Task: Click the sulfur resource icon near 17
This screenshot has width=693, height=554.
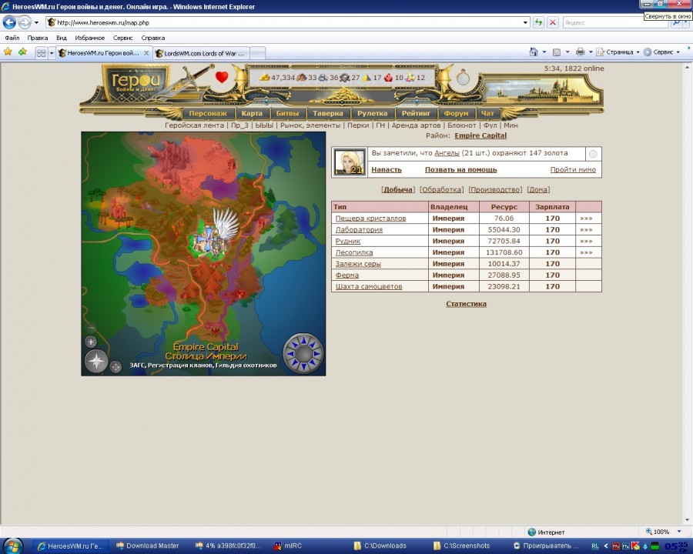Action: [x=367, y=78]
